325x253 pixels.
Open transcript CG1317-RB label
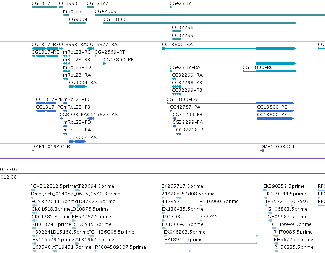[45, 45]
